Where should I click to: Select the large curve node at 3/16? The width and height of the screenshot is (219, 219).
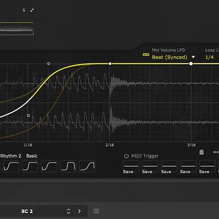tap(191, 64)
